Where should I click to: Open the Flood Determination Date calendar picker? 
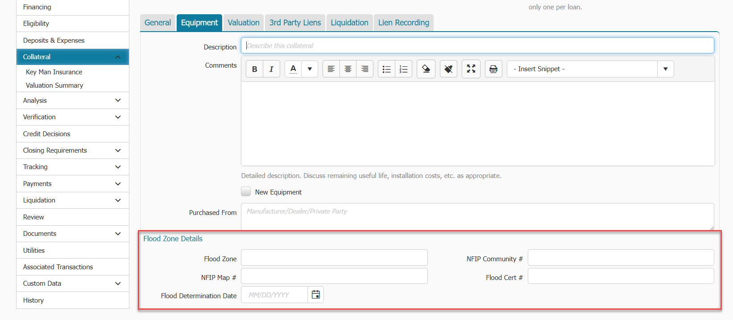tap(316, 295)
